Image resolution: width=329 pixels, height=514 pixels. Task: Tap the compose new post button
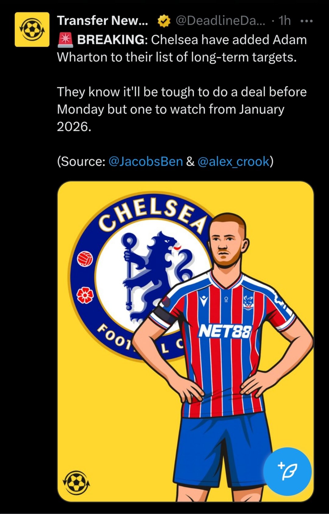click(x=287, y=471)
